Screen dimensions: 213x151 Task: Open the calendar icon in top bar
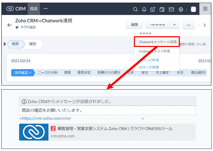pos(162,9)
